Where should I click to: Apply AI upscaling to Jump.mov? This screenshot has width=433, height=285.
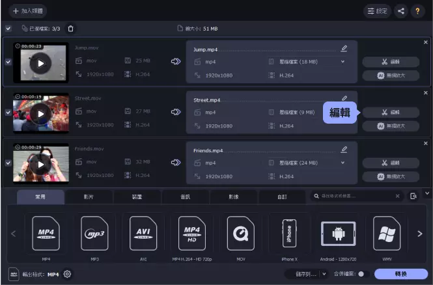click(391, 75)
